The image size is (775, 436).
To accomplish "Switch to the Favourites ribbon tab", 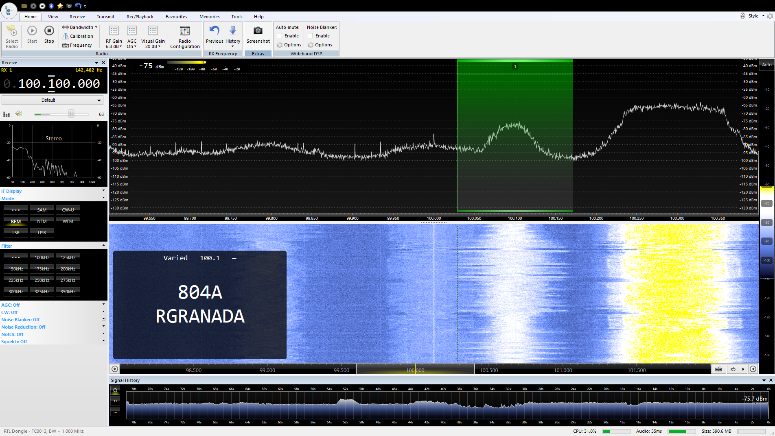I will (x=176, y=17).
